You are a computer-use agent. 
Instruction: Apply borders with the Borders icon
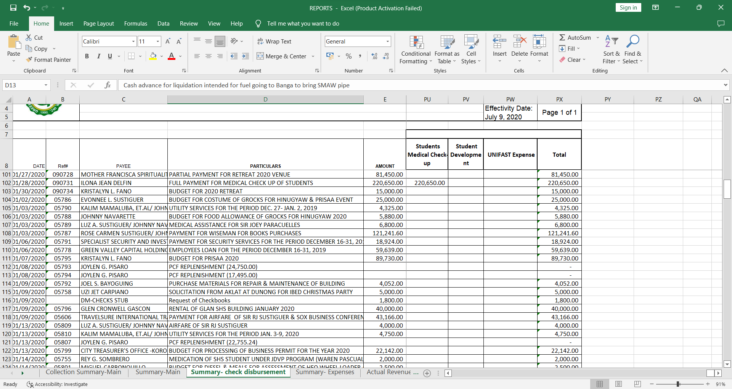coord(132,56)
